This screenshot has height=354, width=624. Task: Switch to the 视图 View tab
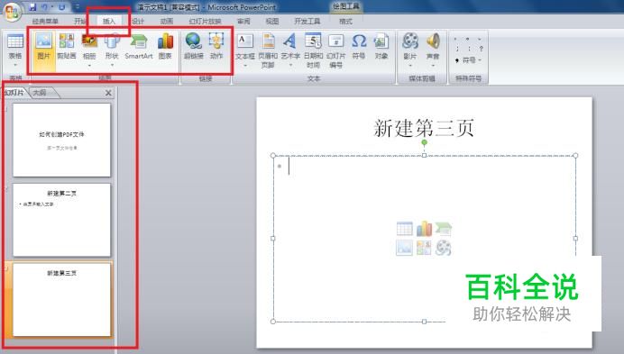click(x=272, y=21)
